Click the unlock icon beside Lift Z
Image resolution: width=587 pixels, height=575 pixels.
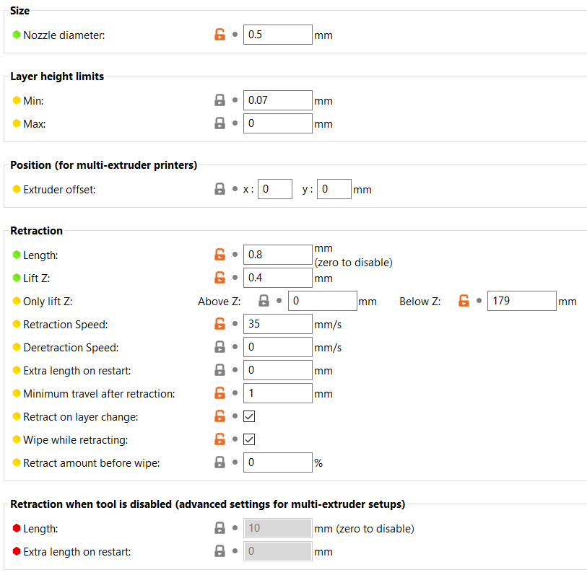pyautogui.click(x=220, y=277)
